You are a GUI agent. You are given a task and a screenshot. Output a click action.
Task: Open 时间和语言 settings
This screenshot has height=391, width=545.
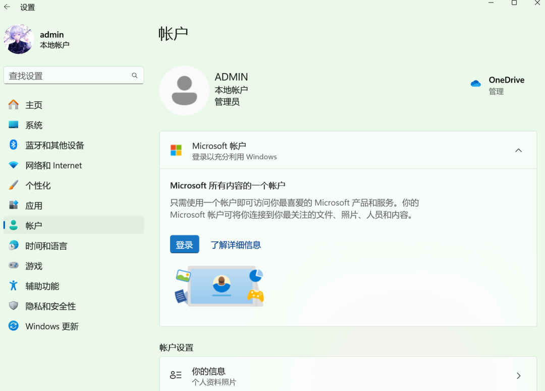tap(73, 245)
